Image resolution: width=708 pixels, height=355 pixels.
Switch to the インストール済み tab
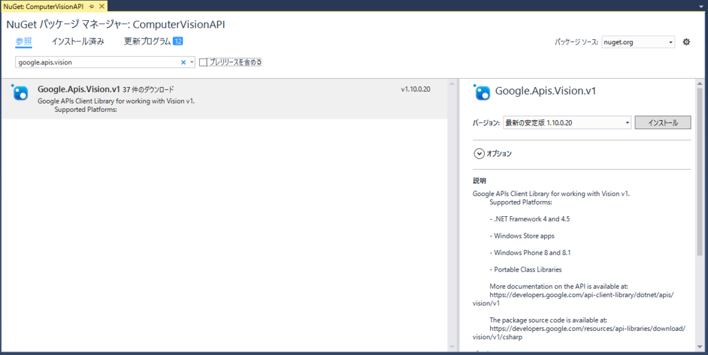(77, 41)
